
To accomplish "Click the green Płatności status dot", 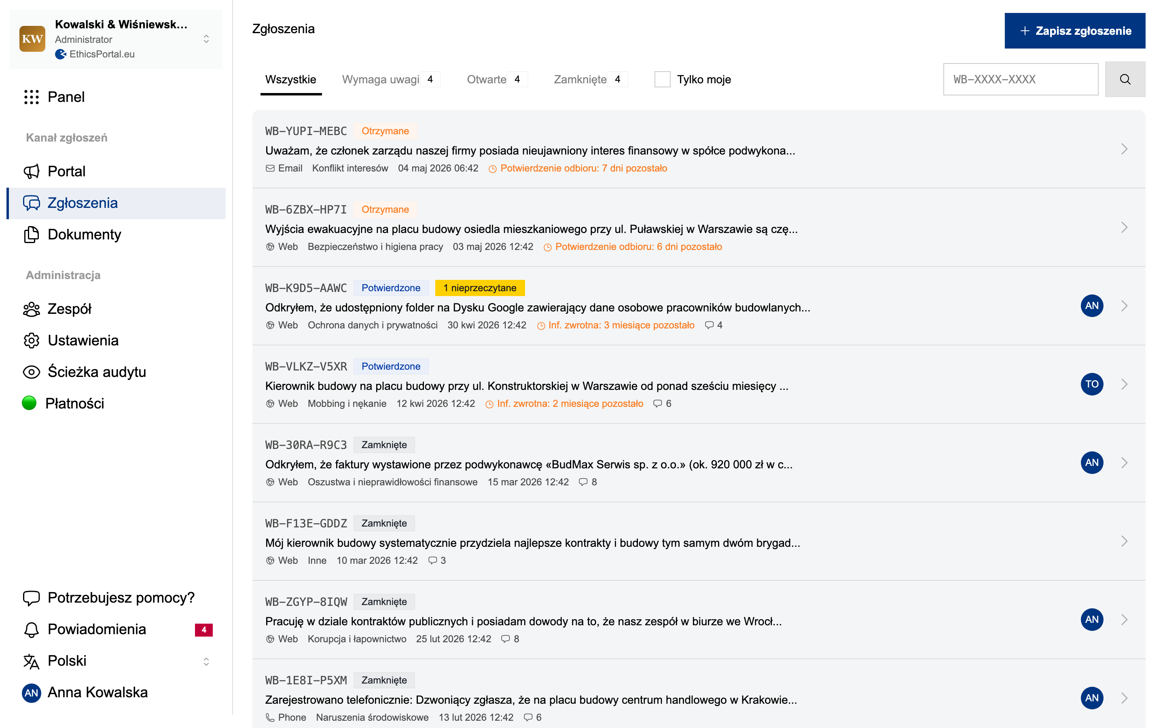I will [x=30, y=403].
